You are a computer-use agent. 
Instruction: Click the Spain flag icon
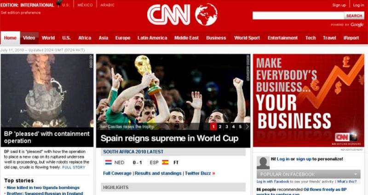(165, 162)
